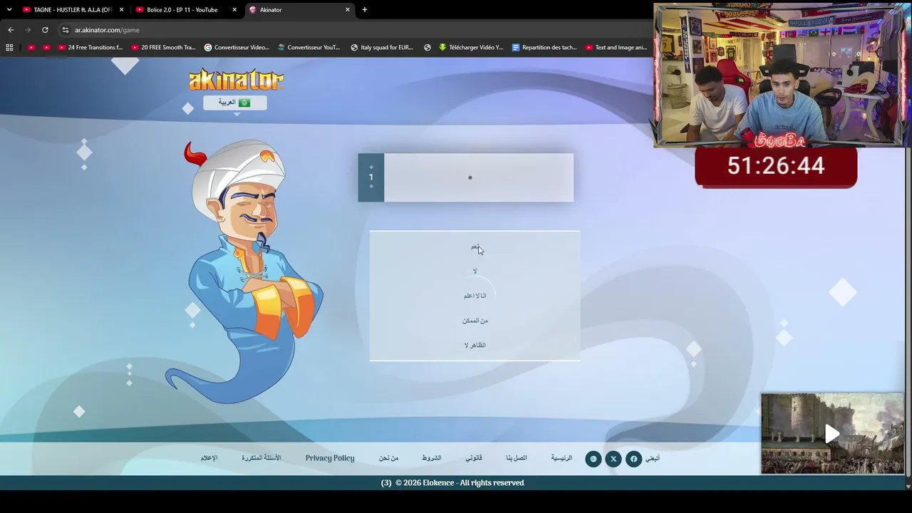Click the question number 1 badge
This screenshot has width=912, height=513.
[x=370, y=177]
